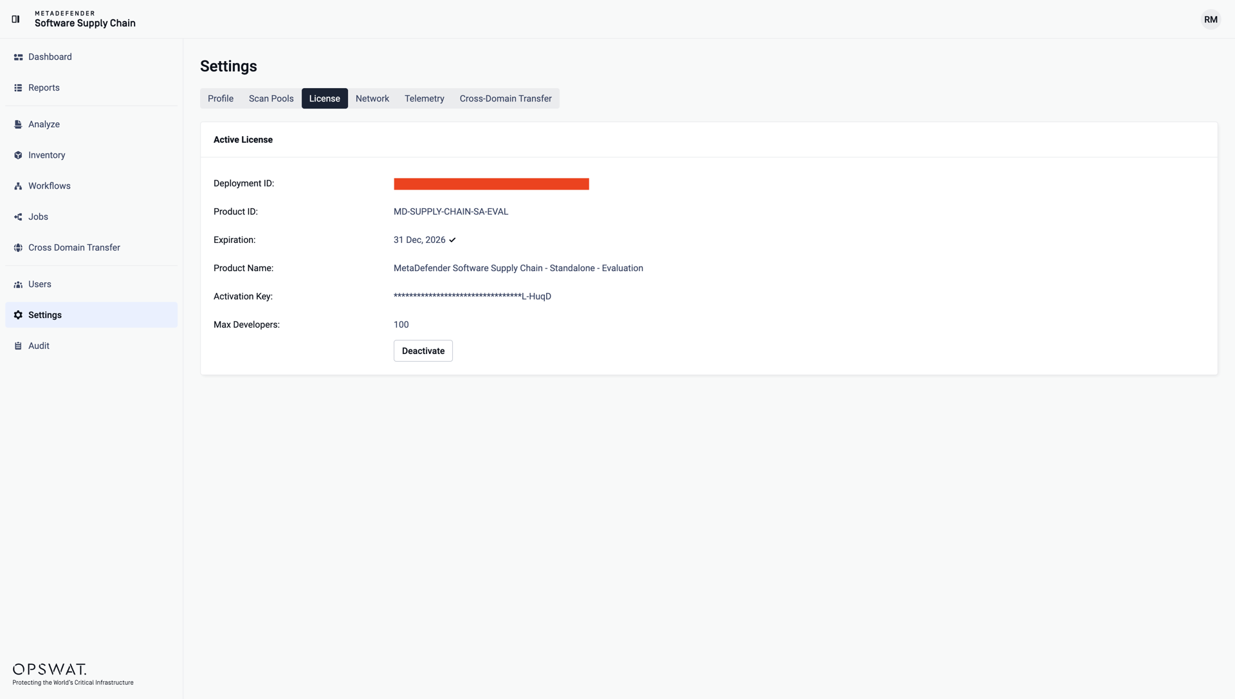Image resolution: width=1235 pixels, height=699 pixels.
Task: Click the Dashboard grid icon
Action: point(18,57)
